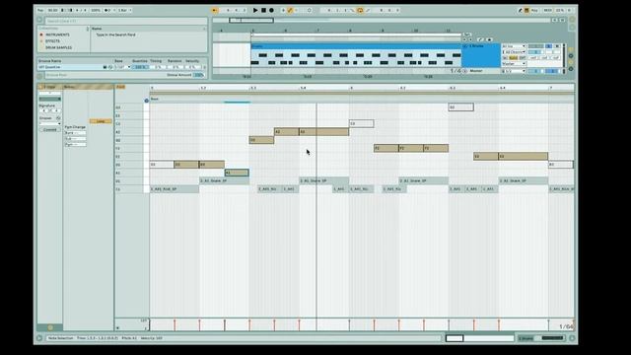Screen dimensions: 631x355
Task: Select EFFECTS in browser collections
Action: click(52, 41)
